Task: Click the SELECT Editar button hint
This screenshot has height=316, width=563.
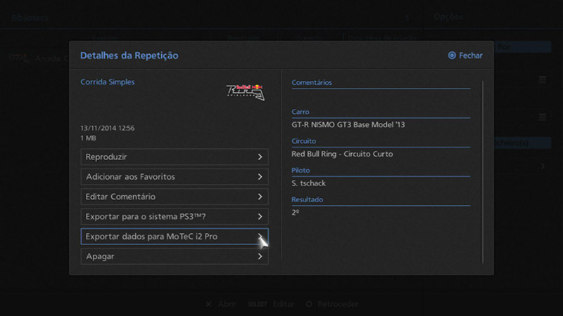Action: 270,304
